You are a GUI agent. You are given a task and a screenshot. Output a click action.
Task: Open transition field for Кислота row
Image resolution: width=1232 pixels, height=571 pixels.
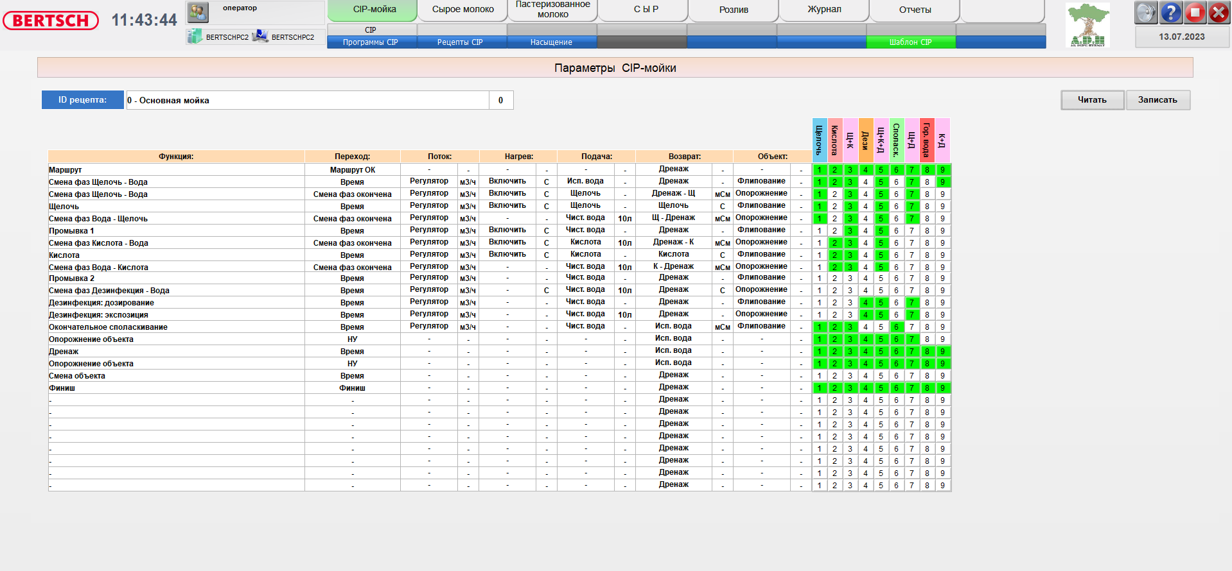click(x=352, y=255)
